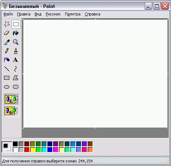
Task: Pick the brown swatch in top row
Action: [90, 144]
